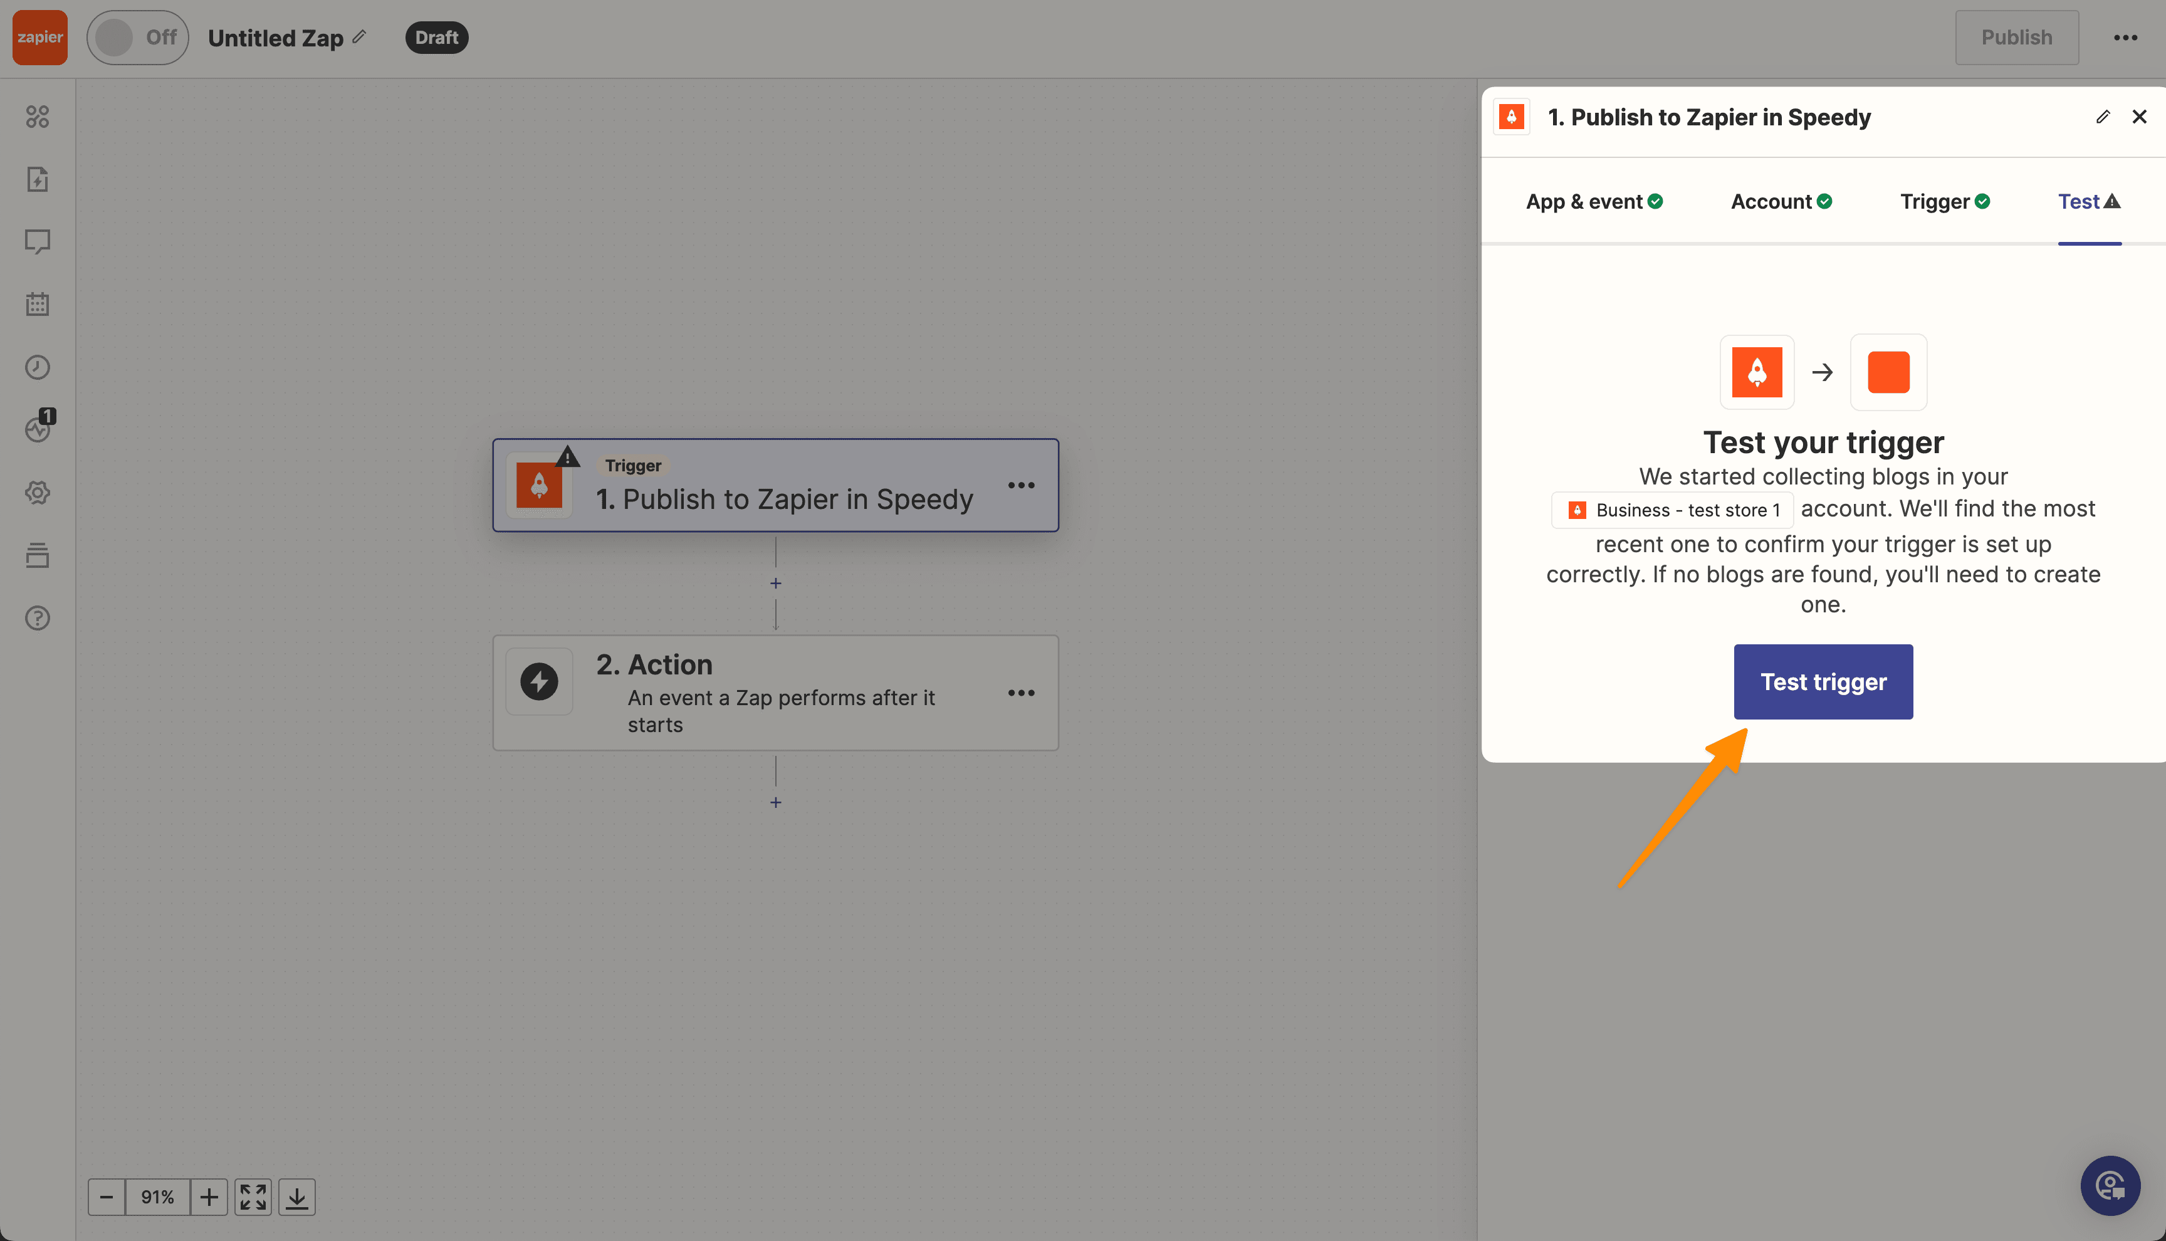Click the 91% zoom level field
This screenshot has height=1241, width=2166.
[x=158, y=1196]
